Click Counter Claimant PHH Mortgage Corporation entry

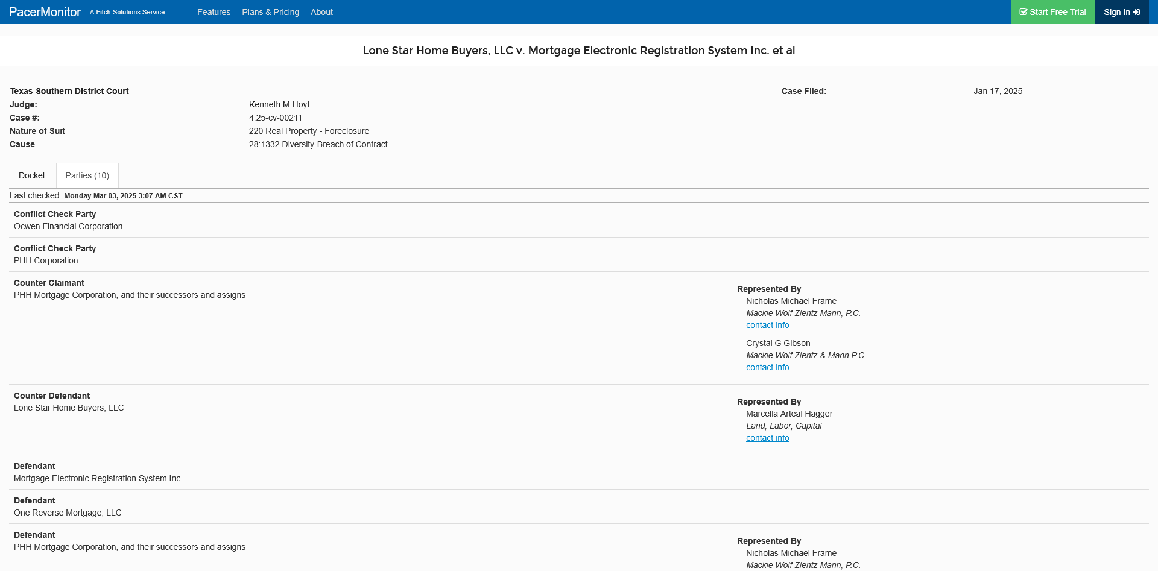[130, 295]
